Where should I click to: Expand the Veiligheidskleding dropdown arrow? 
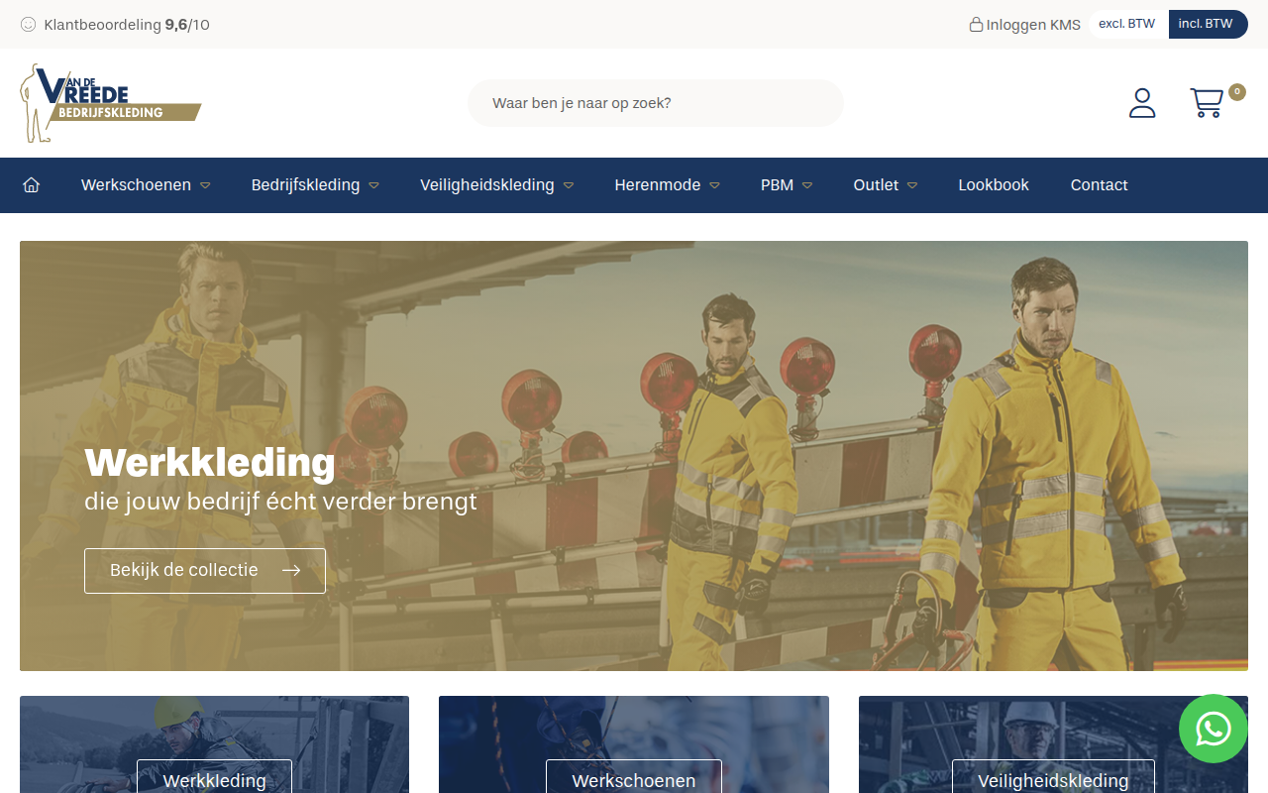pyautogui.click(x=569, y=185)
